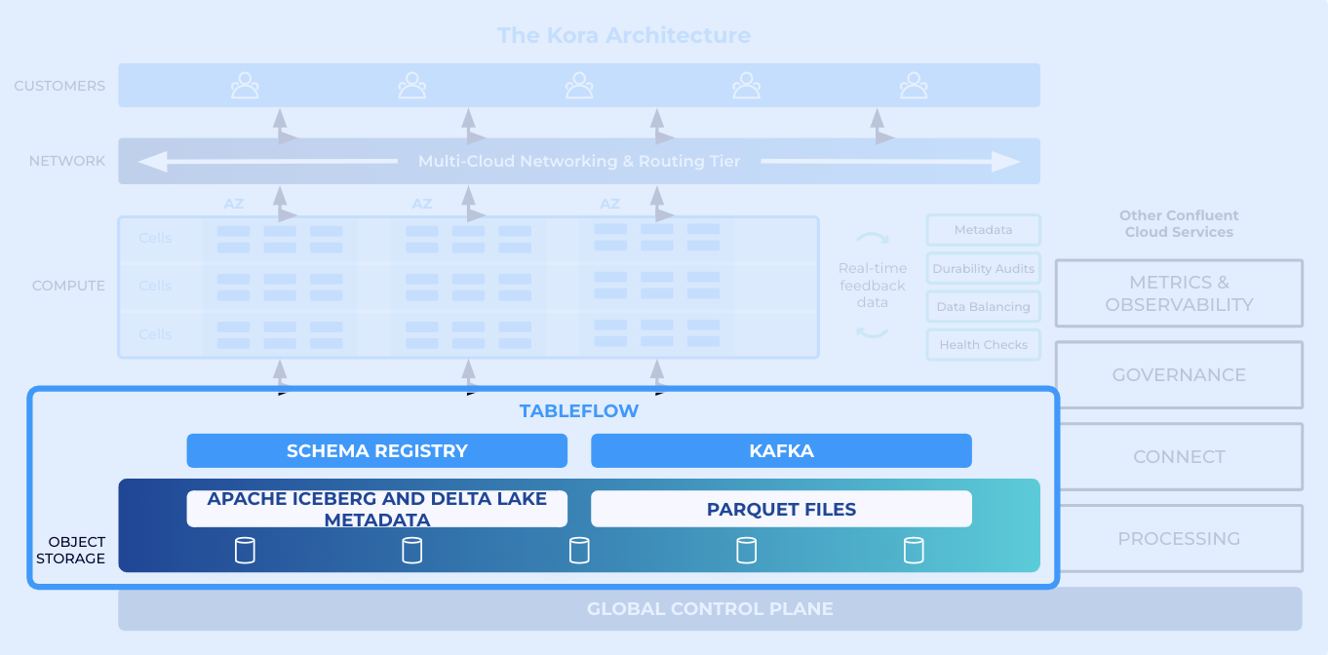Screen dimensions: 1328x655
Task: Click Multi-Cloud Networking & Routing Tier label
Action: tap(579, 161)
